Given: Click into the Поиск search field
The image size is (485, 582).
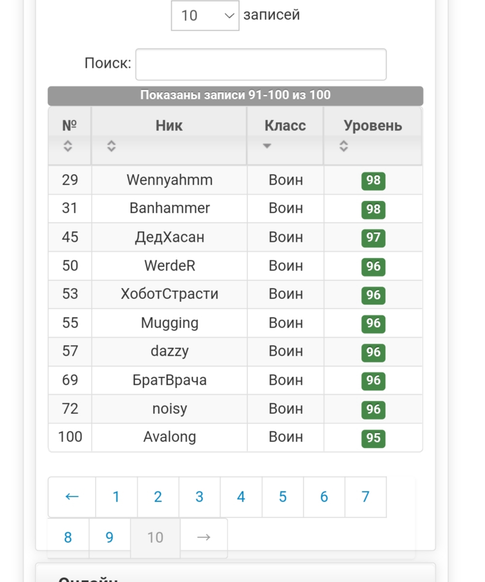Looking at the screenshot, I should (261, 64).
